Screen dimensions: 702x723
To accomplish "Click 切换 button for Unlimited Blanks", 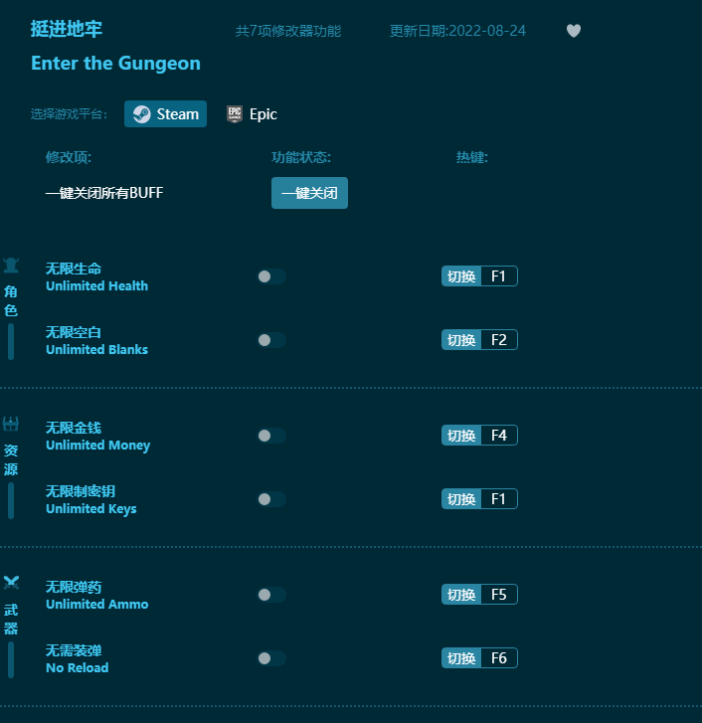I will (x=461, y=340).
